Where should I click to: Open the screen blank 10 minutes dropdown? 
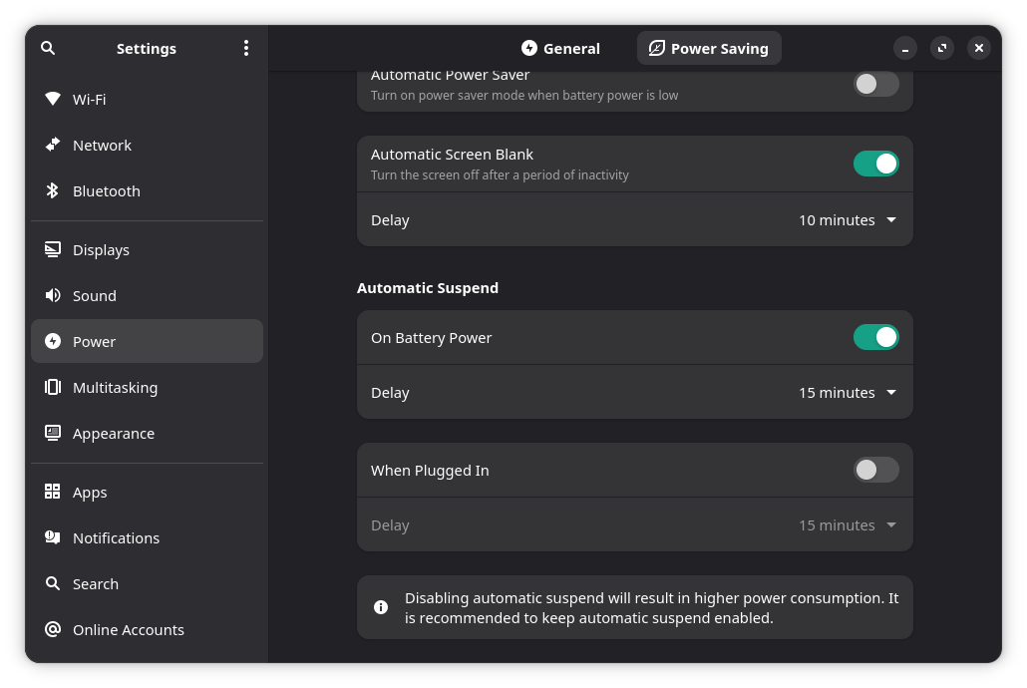click(848, 220)
